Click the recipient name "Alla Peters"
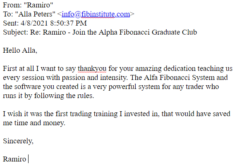Screen dimensions: 237x166 tap(35, 14)
